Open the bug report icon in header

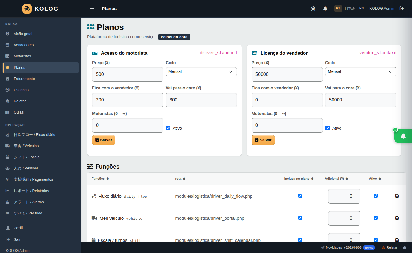[x=313, y=9]
